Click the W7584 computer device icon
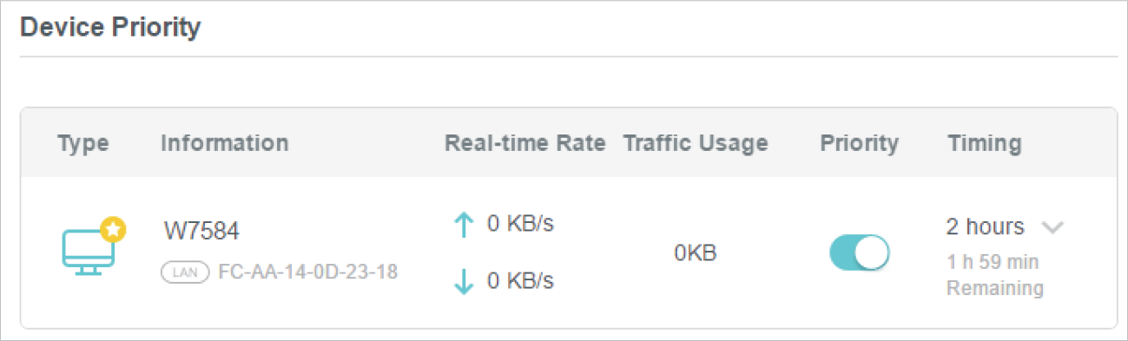The height and width of the screenshot is (341, 1128). pyautogui.click(x=89, y=250)
